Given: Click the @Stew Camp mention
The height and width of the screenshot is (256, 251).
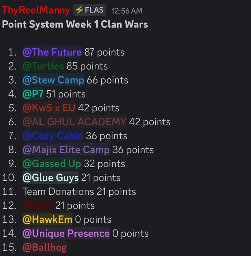Looking at the screenshot, I should point(53,80).
